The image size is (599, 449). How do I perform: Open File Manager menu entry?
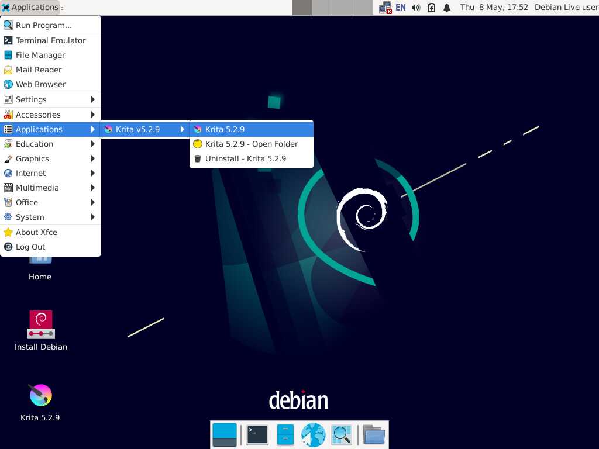(x=50, y=55)
